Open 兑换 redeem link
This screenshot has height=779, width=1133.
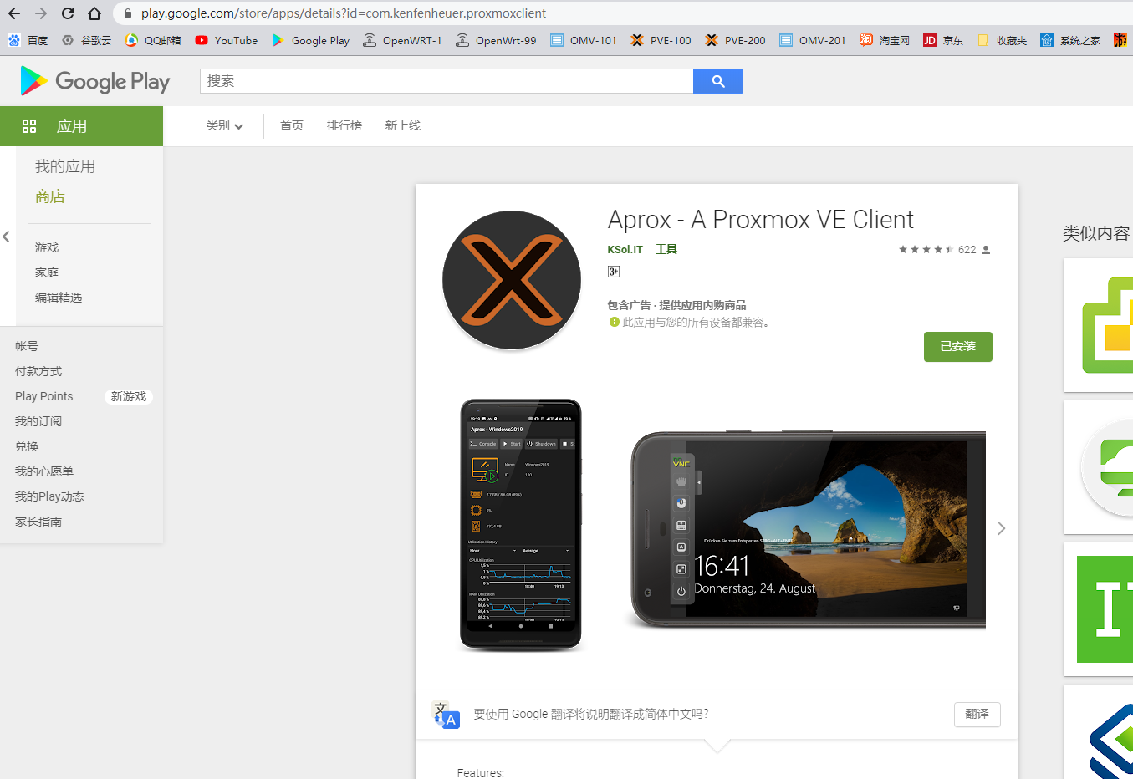(x=27, y=446)
